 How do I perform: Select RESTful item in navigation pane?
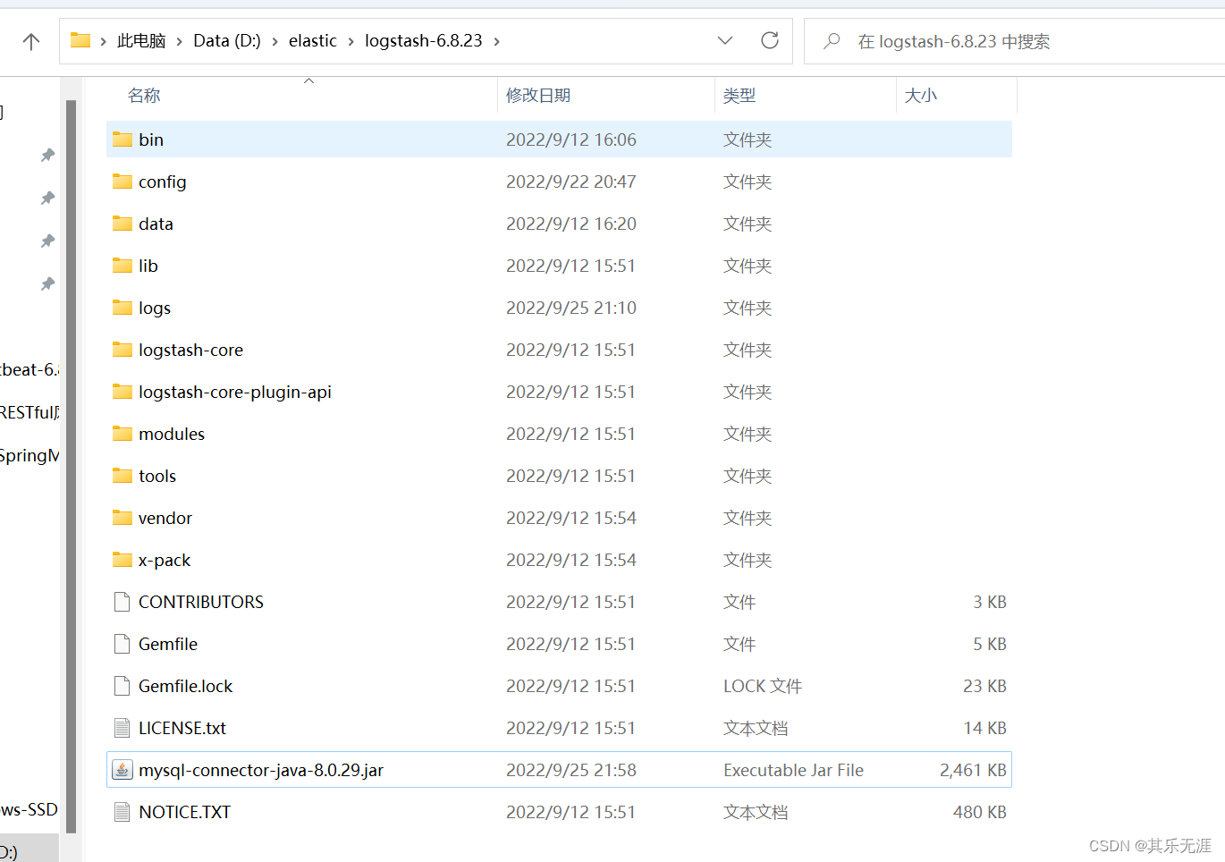[30, 412]
